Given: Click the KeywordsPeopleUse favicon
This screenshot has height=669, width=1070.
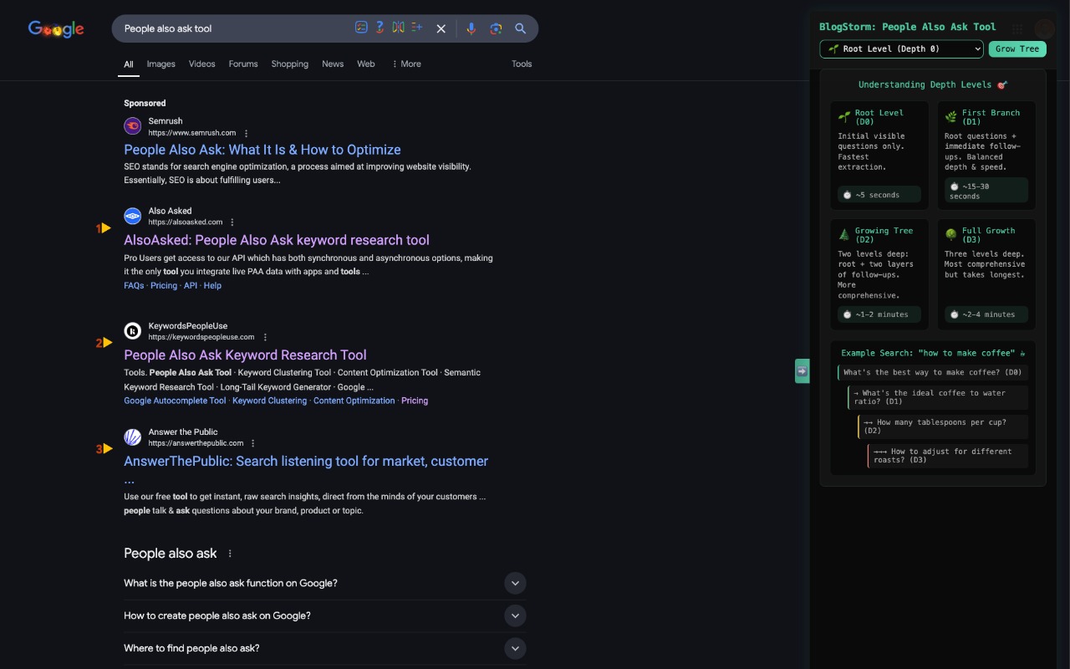Looking at the screenshot, I should pyautogui.click(x=132, y=331).
